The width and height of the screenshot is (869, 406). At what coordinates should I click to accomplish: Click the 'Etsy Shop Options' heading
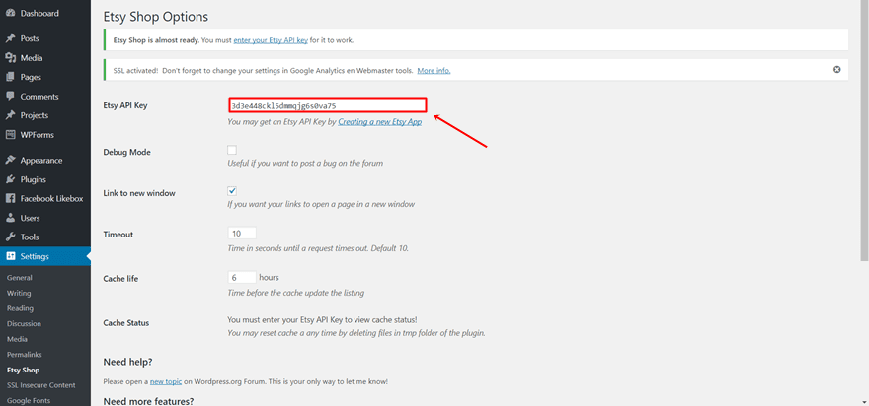tap(156, 17)
